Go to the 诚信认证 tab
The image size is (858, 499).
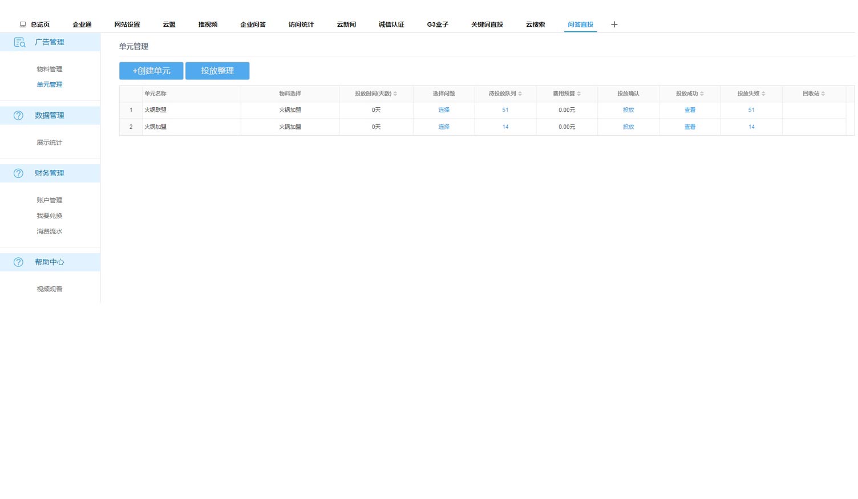(391, 25)
